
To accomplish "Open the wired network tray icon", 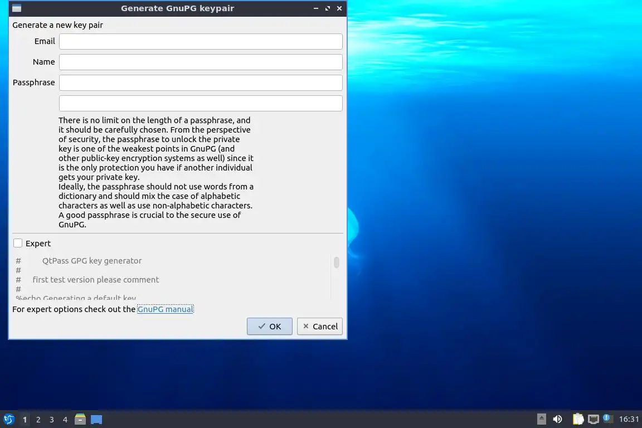I will (x=594, y=419).
